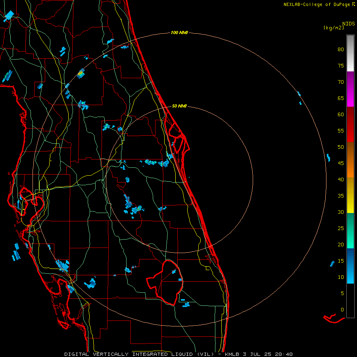Pick the gray-white segment of color bar

pos(350,53)
